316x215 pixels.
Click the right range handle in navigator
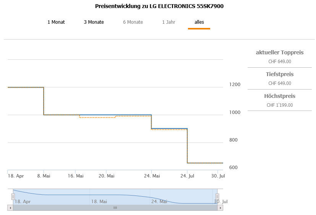pyautogui.click(x=217, y=197)
